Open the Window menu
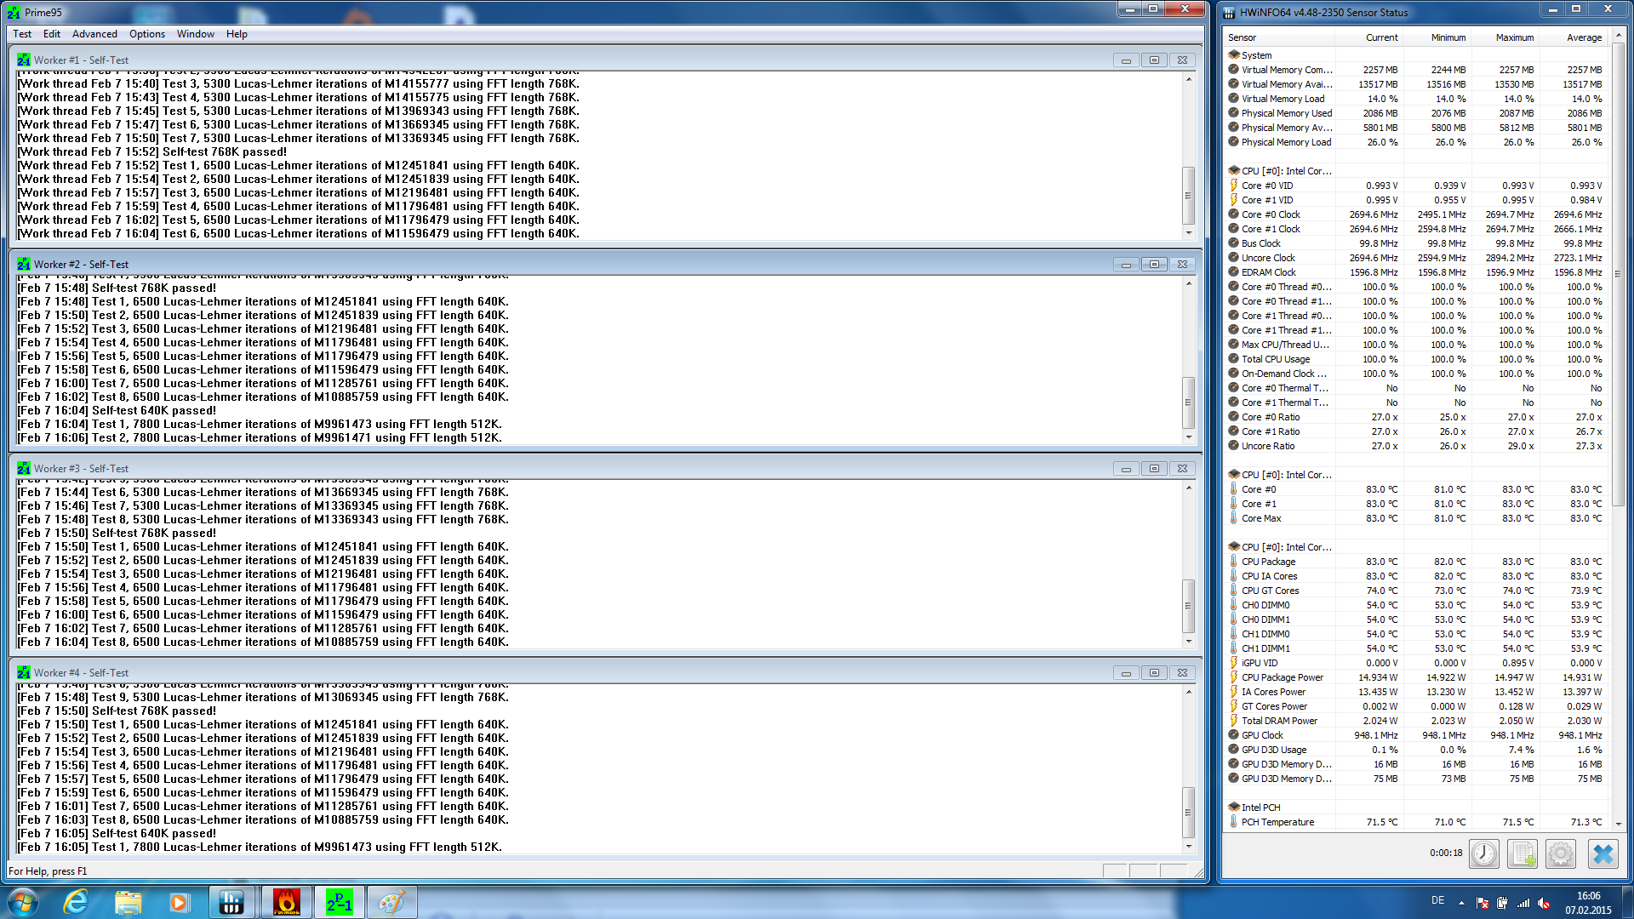1634x919 pixels. point(196,34)
